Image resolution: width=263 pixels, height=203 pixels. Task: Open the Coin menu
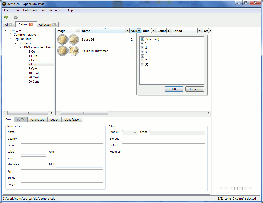point(16,10)
